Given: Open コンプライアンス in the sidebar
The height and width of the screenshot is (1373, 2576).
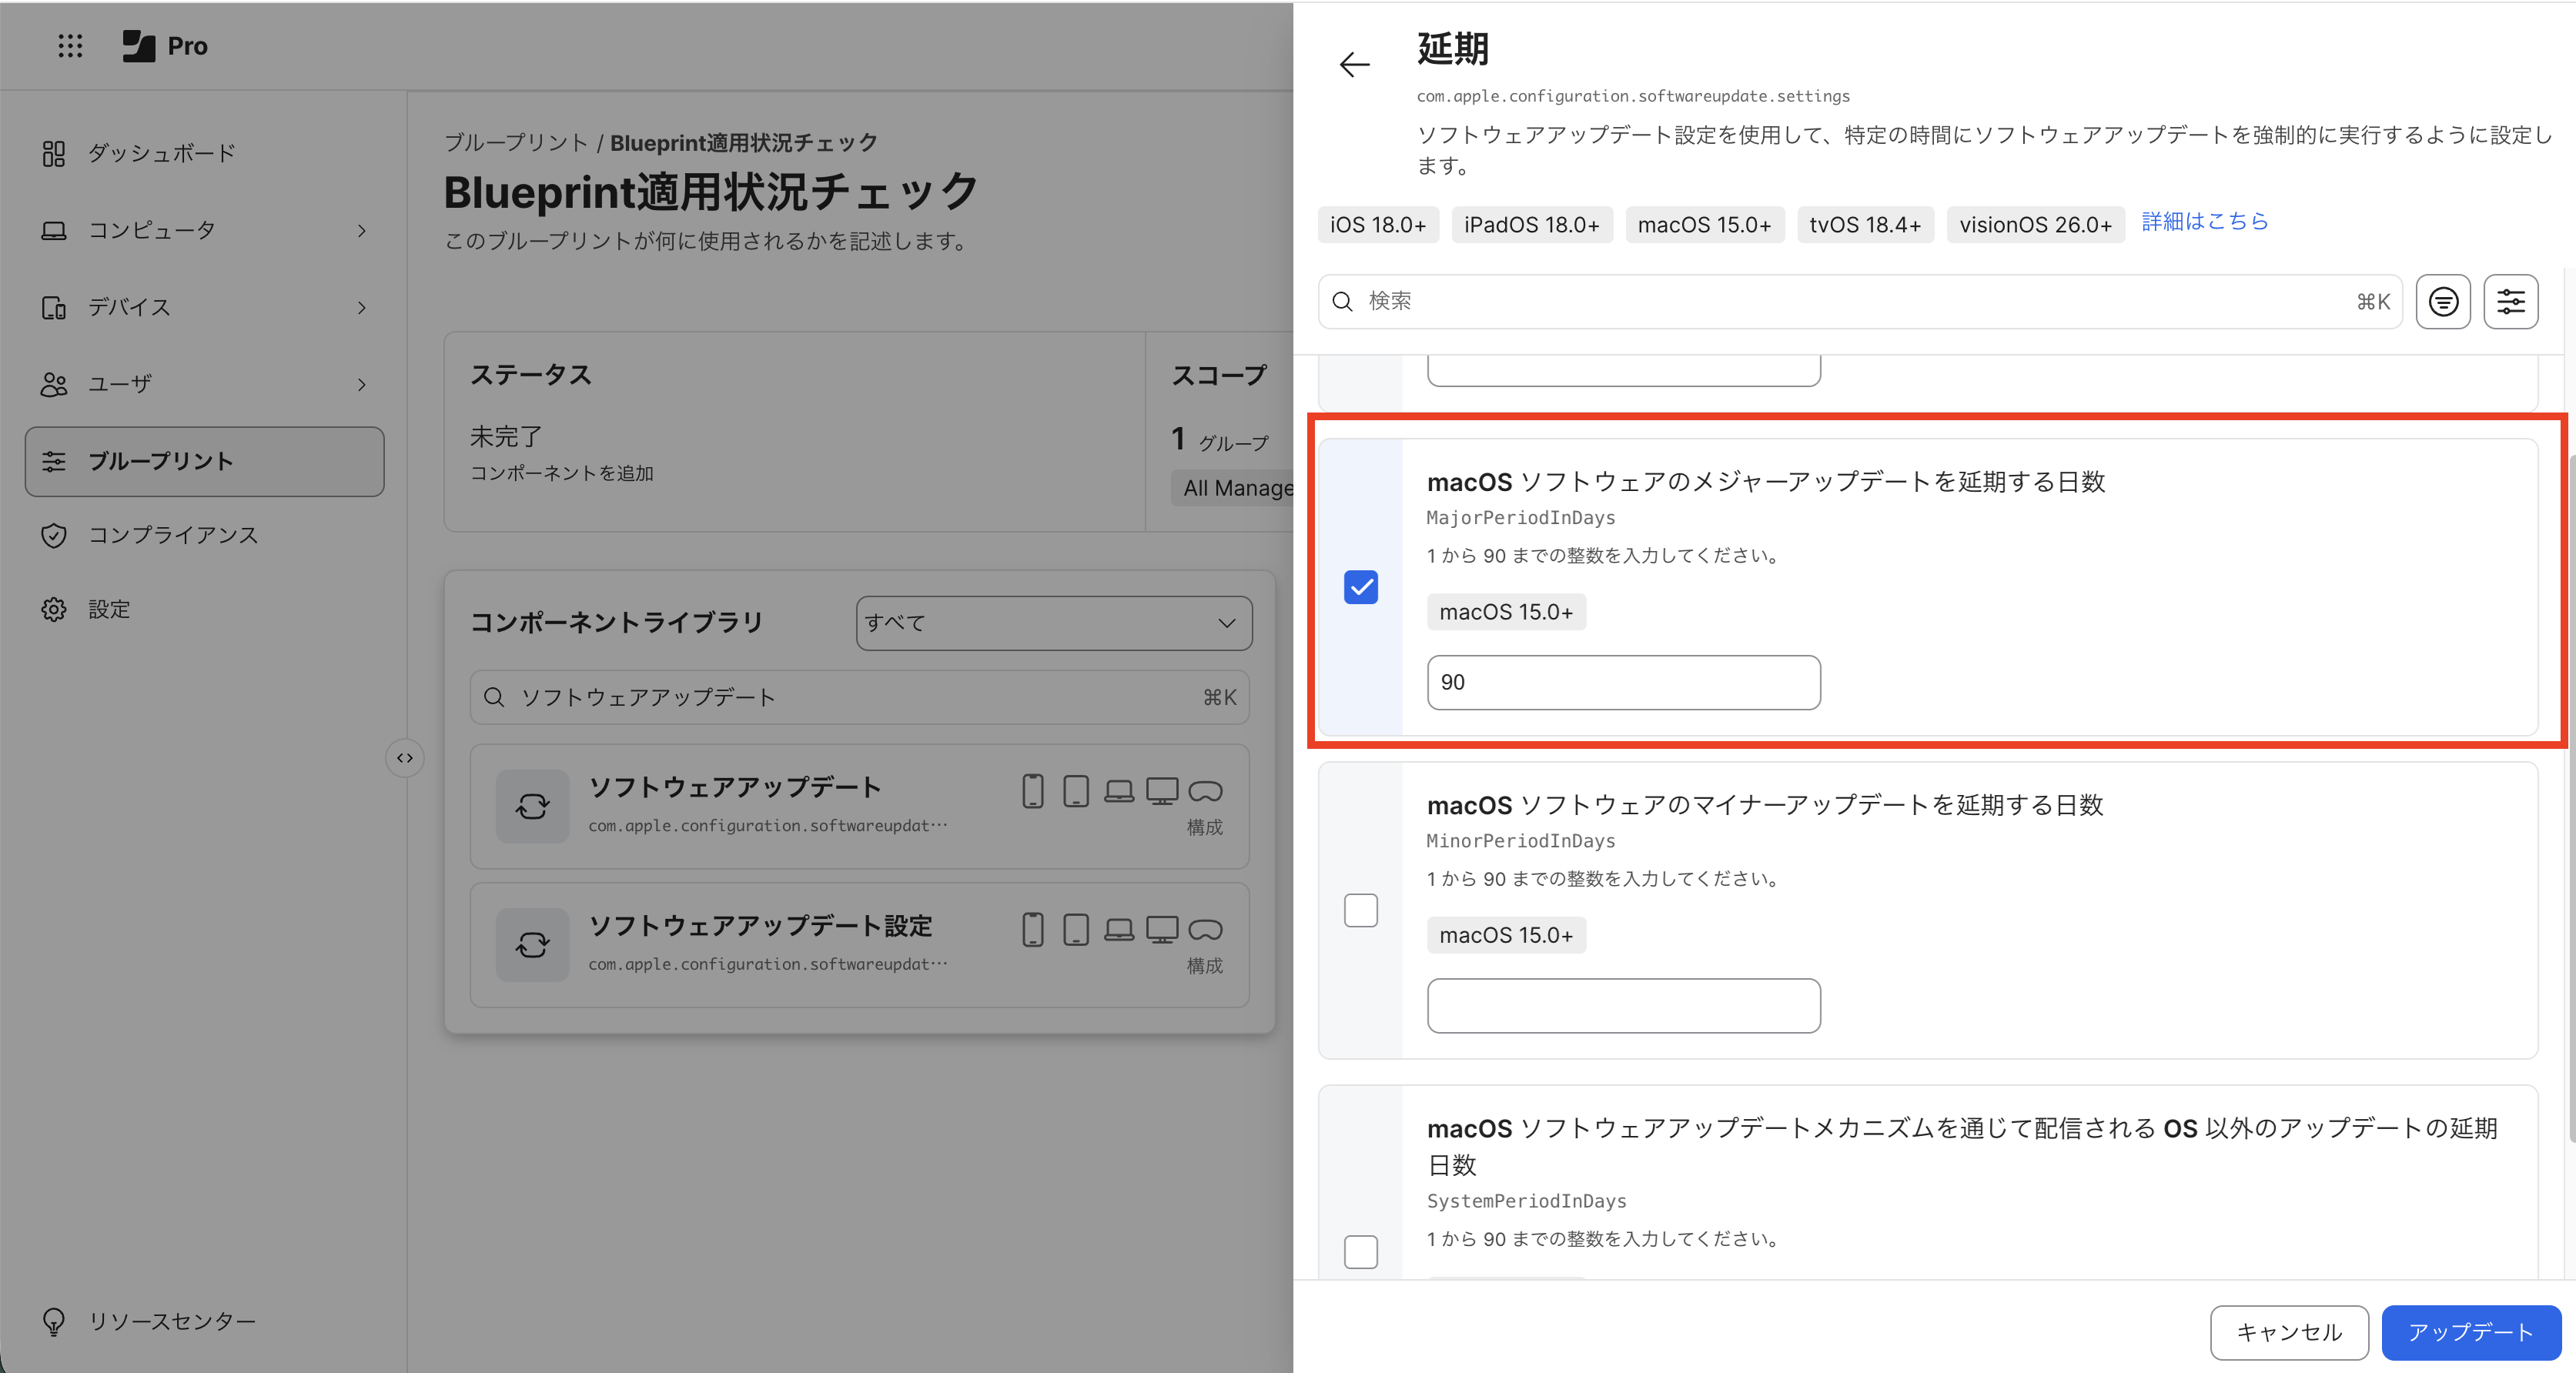Looking at the screenshot, I should pyautogui.click(x=205, y=536).
